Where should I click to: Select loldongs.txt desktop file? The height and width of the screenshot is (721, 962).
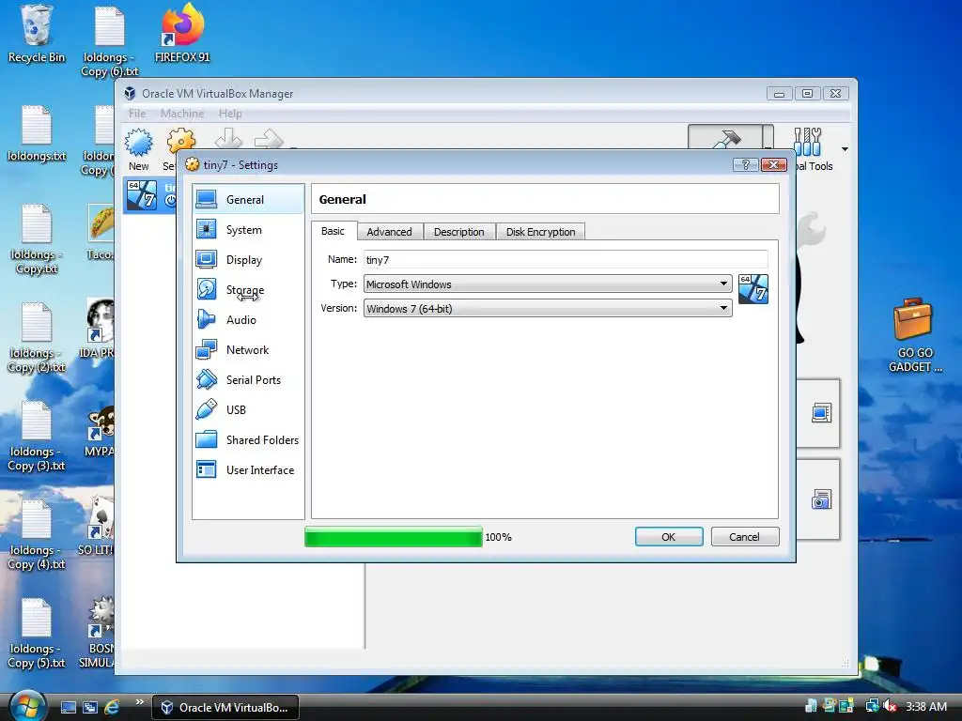(37, 133)
